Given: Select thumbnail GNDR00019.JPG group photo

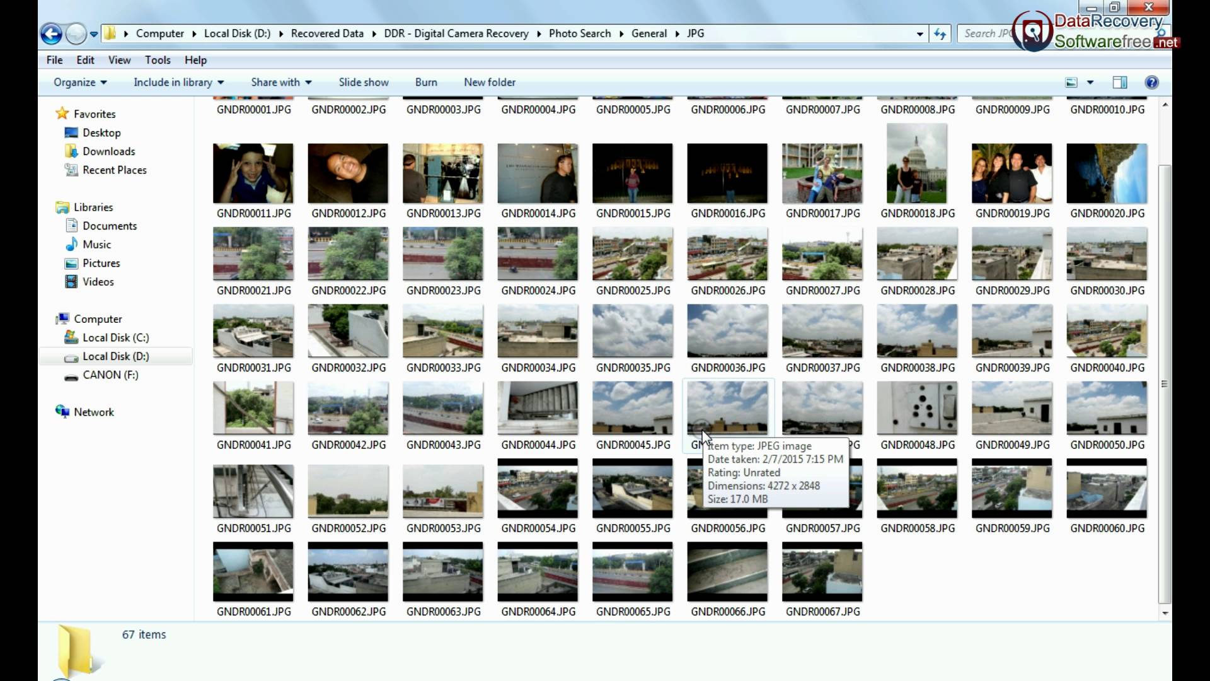Looking at the screenshot, I should pos(1011,173).
